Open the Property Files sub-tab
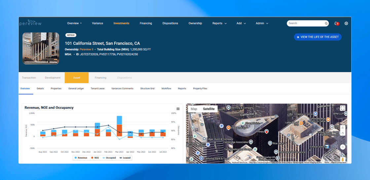Image resolution: width=370 pixels, height=180 pixels. tap(200, 89)
